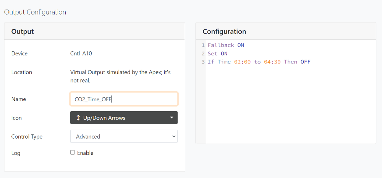This screenshot has height=178, width=382.
Task: Open the Icon dropdown via its caret arrow
Action: coord(172,118)
